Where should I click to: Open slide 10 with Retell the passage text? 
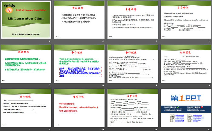click(x=79, y=108)
